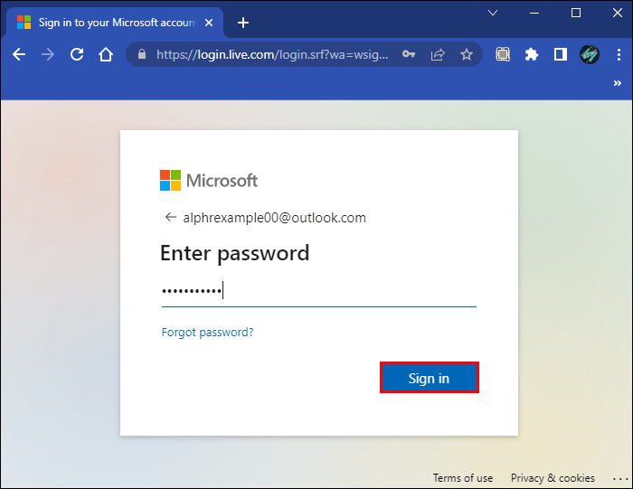Screen dimensions: 633x489
Task: Bookmark this page with the star
Action: 467,54
